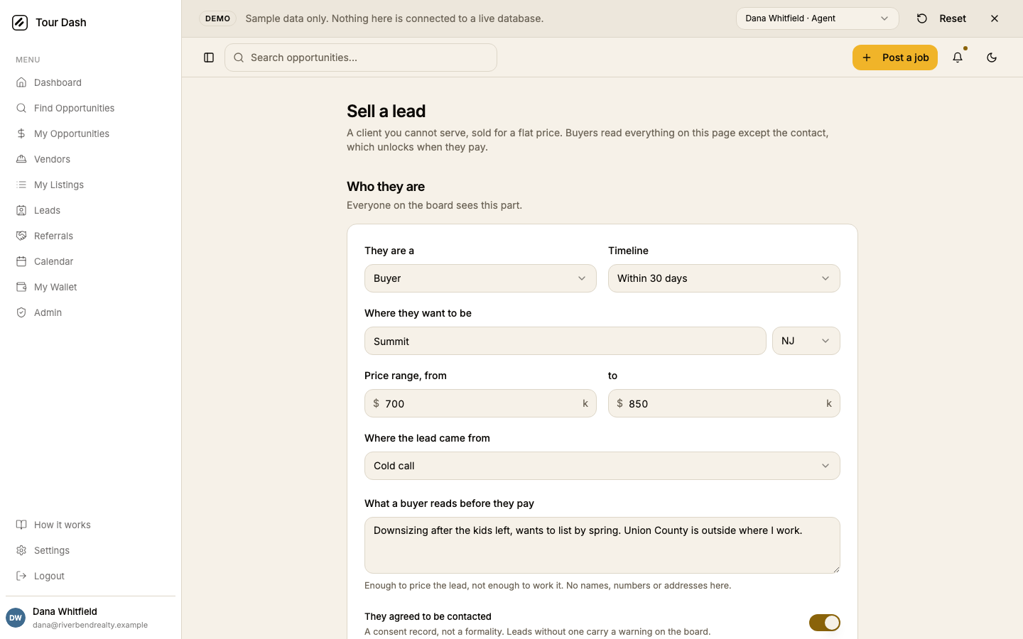Dismiss the demo banner with X
The width and height of the screenshot is (1023, 639).
pyautogui.click(x=995, y=18)
